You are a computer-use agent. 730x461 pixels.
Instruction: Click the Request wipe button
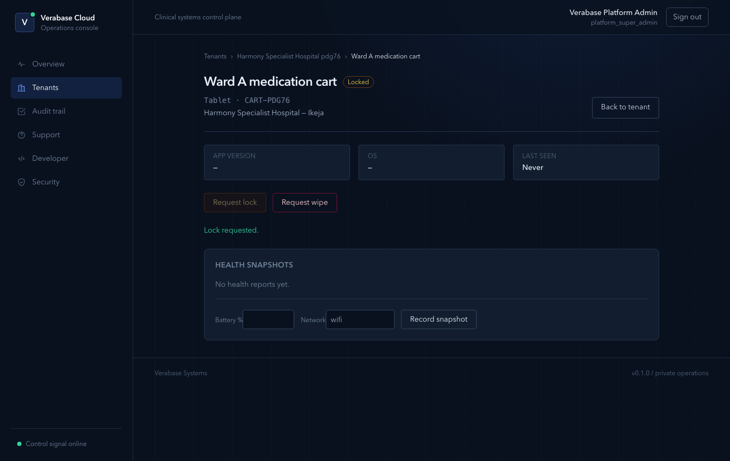pyautogui.click(x=305, y=203)
